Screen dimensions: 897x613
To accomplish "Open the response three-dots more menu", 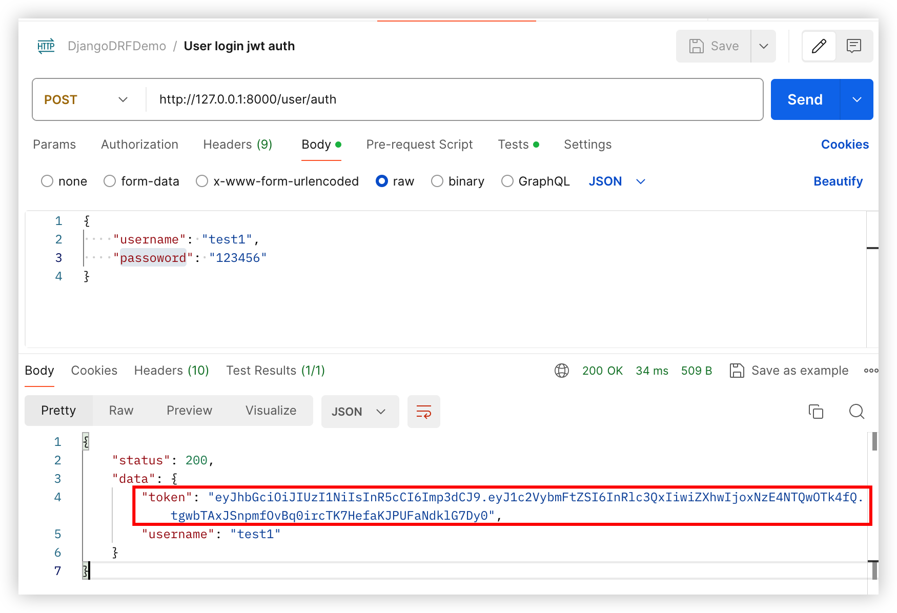I will pos(870,371).
